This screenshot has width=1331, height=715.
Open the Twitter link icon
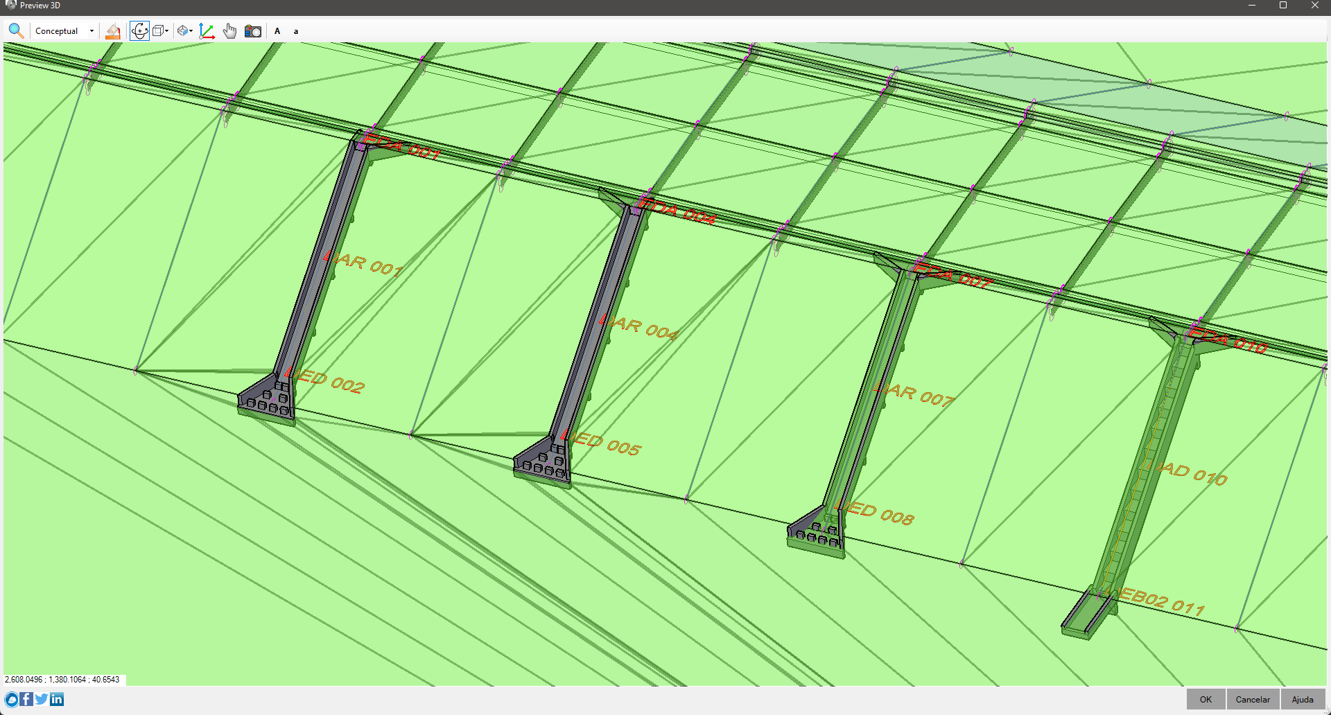click(42, 699)
